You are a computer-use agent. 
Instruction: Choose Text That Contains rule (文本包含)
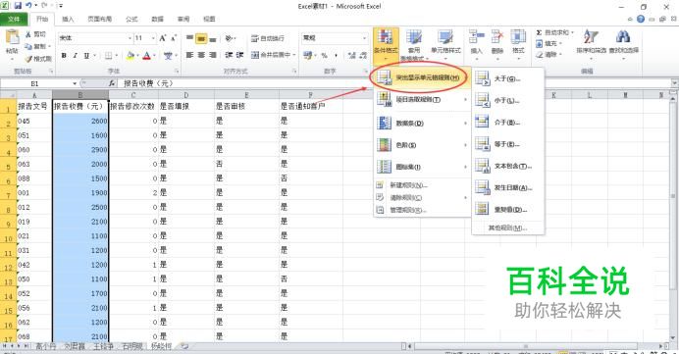tap(508, 166)
